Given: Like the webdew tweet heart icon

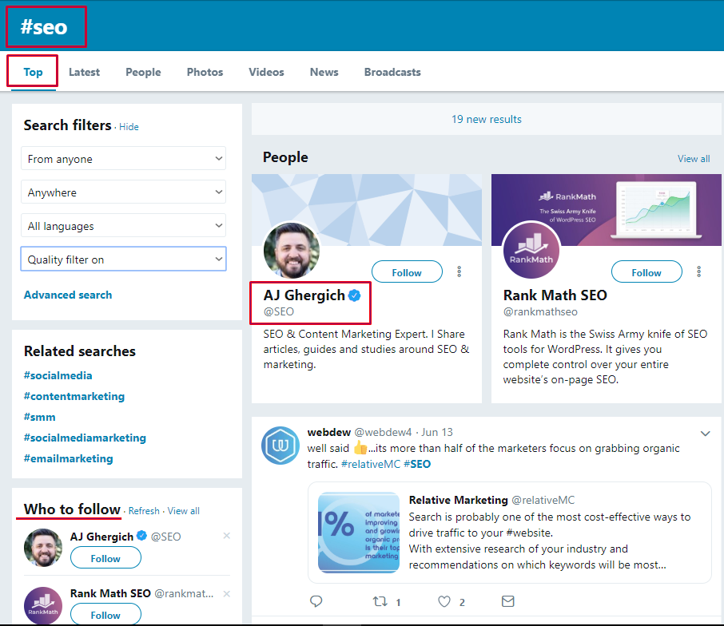Looking at the screenshot, I should coord(444,601).
